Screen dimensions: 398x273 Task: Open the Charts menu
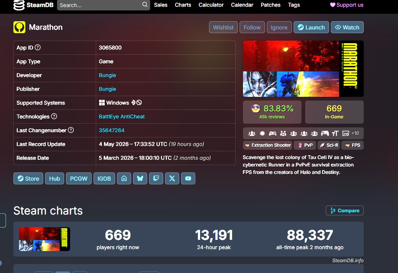click(183, 5)
